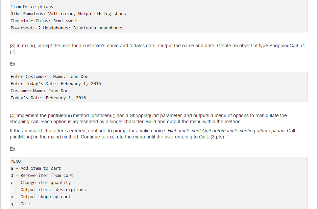Select the "o - Output shopping cart" line
Image resolution: width=318 pixels, height=209 pixels.
pyautogui.click(x=41, y=197)
